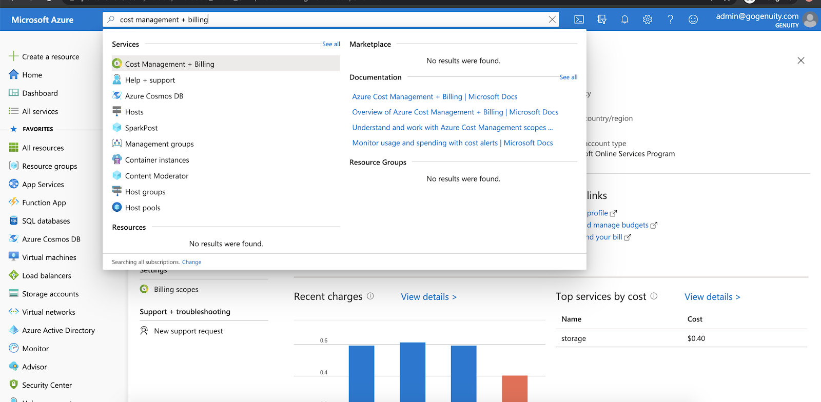821x402 pixels.
Task: Click See all next to Documentation
Action: [x=568, y=77]
